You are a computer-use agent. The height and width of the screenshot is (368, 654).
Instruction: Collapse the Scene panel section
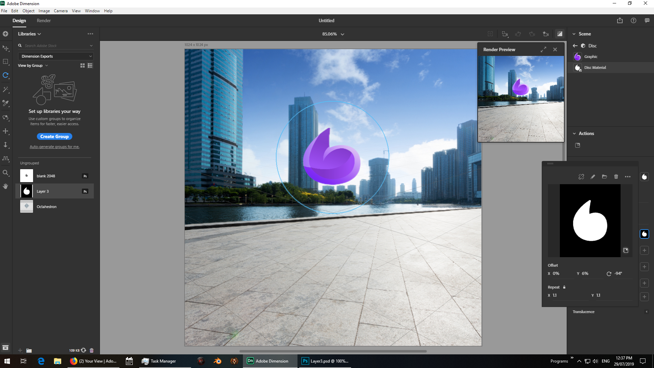pyautogui.click(x=574, y=34)
